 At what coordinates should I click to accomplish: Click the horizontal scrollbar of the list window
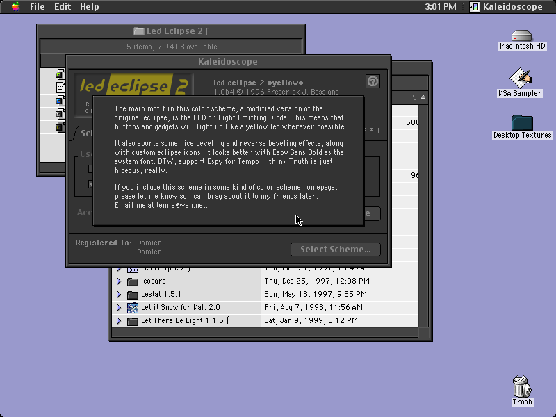click(265, 333)
